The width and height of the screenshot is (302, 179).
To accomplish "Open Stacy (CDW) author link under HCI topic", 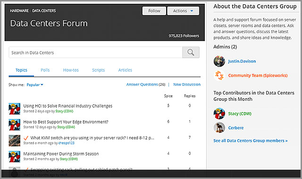I will coord(64,111).
